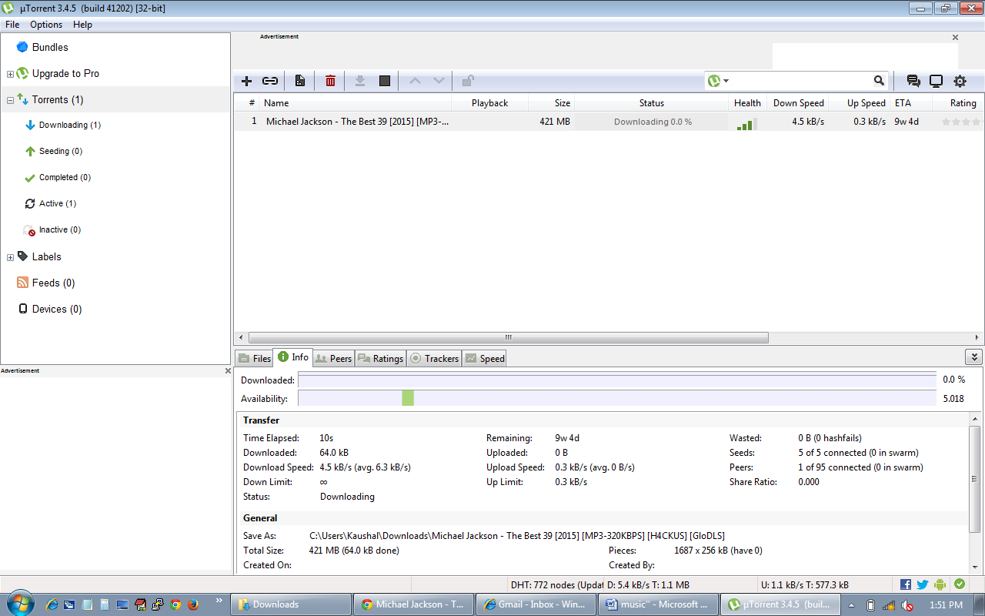The image size is (985, 616).
Task: Switch to the Ratings tab
Action: [x=381, y=358]
